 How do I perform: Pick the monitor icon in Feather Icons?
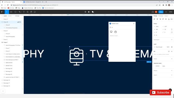[111, 32]
